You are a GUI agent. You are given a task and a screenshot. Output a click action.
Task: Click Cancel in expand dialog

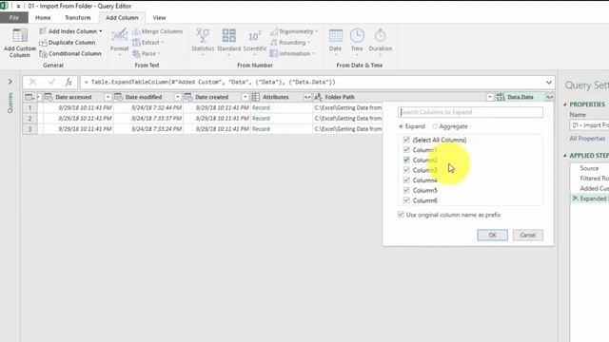pos(528,235)
